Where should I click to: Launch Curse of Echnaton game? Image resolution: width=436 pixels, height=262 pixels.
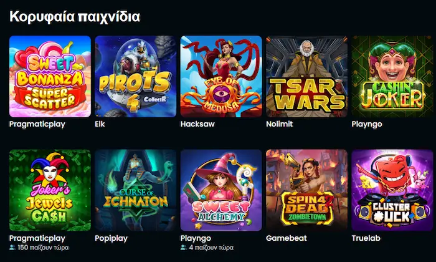135,190
